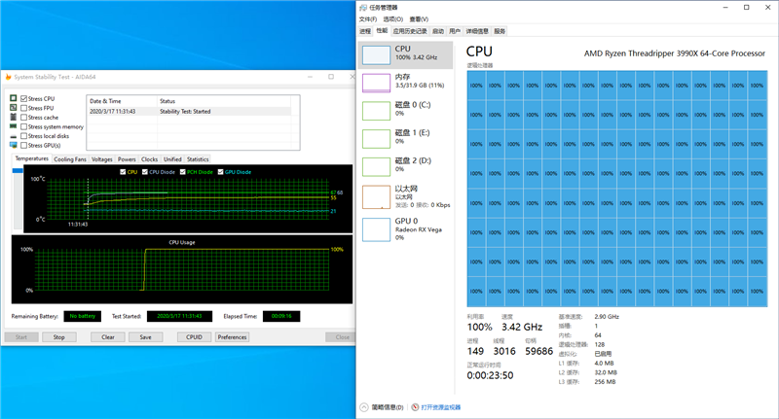
Task: Click the 3.42 GHz speed value
Action: tap(522, 328)
